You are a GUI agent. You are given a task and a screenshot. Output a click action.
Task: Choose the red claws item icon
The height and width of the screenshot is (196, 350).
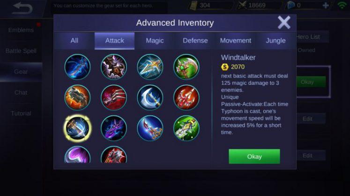[x=114, y=98]
